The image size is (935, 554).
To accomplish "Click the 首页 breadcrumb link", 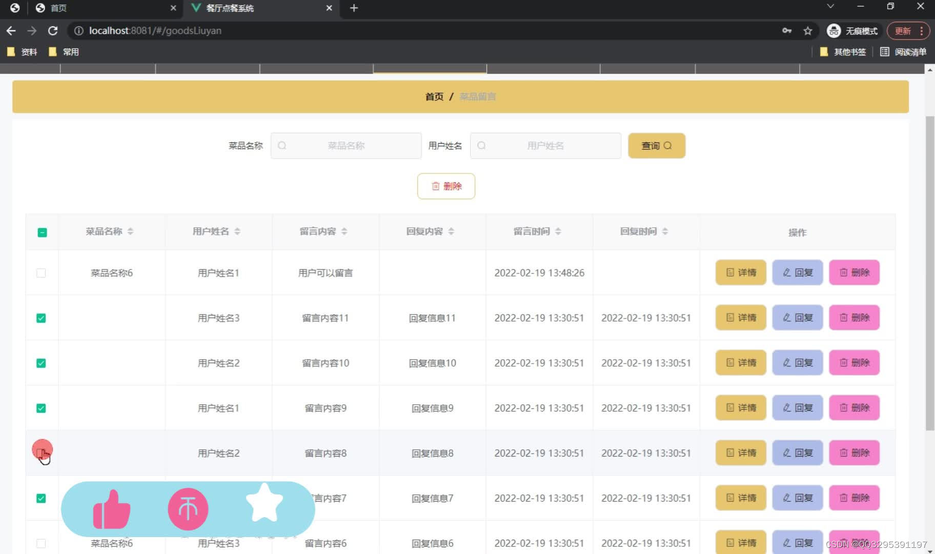I will tap(434, 96).
